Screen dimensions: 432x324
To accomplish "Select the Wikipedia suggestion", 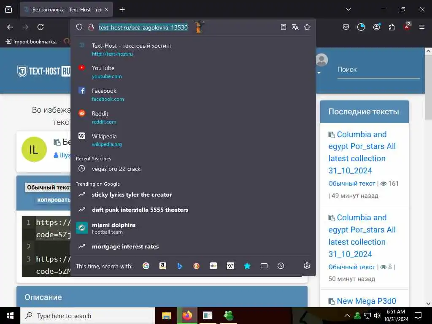I will tap(193, 140).
